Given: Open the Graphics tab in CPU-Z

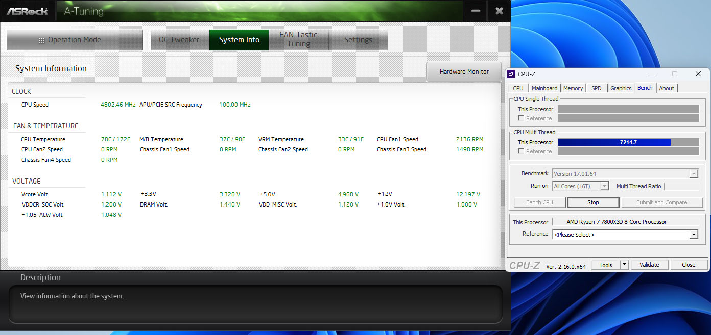Looking at the screenshot, I should point(621,88).
